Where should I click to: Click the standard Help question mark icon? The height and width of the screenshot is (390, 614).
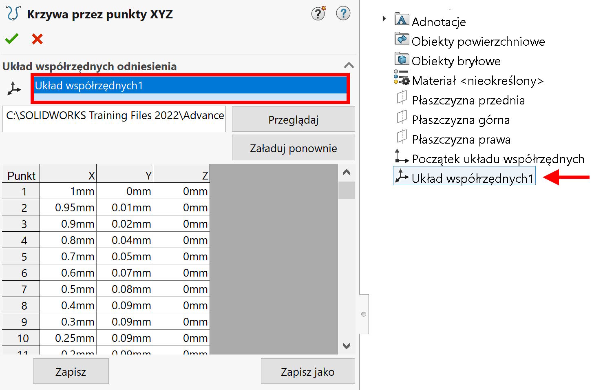point(343,13)
